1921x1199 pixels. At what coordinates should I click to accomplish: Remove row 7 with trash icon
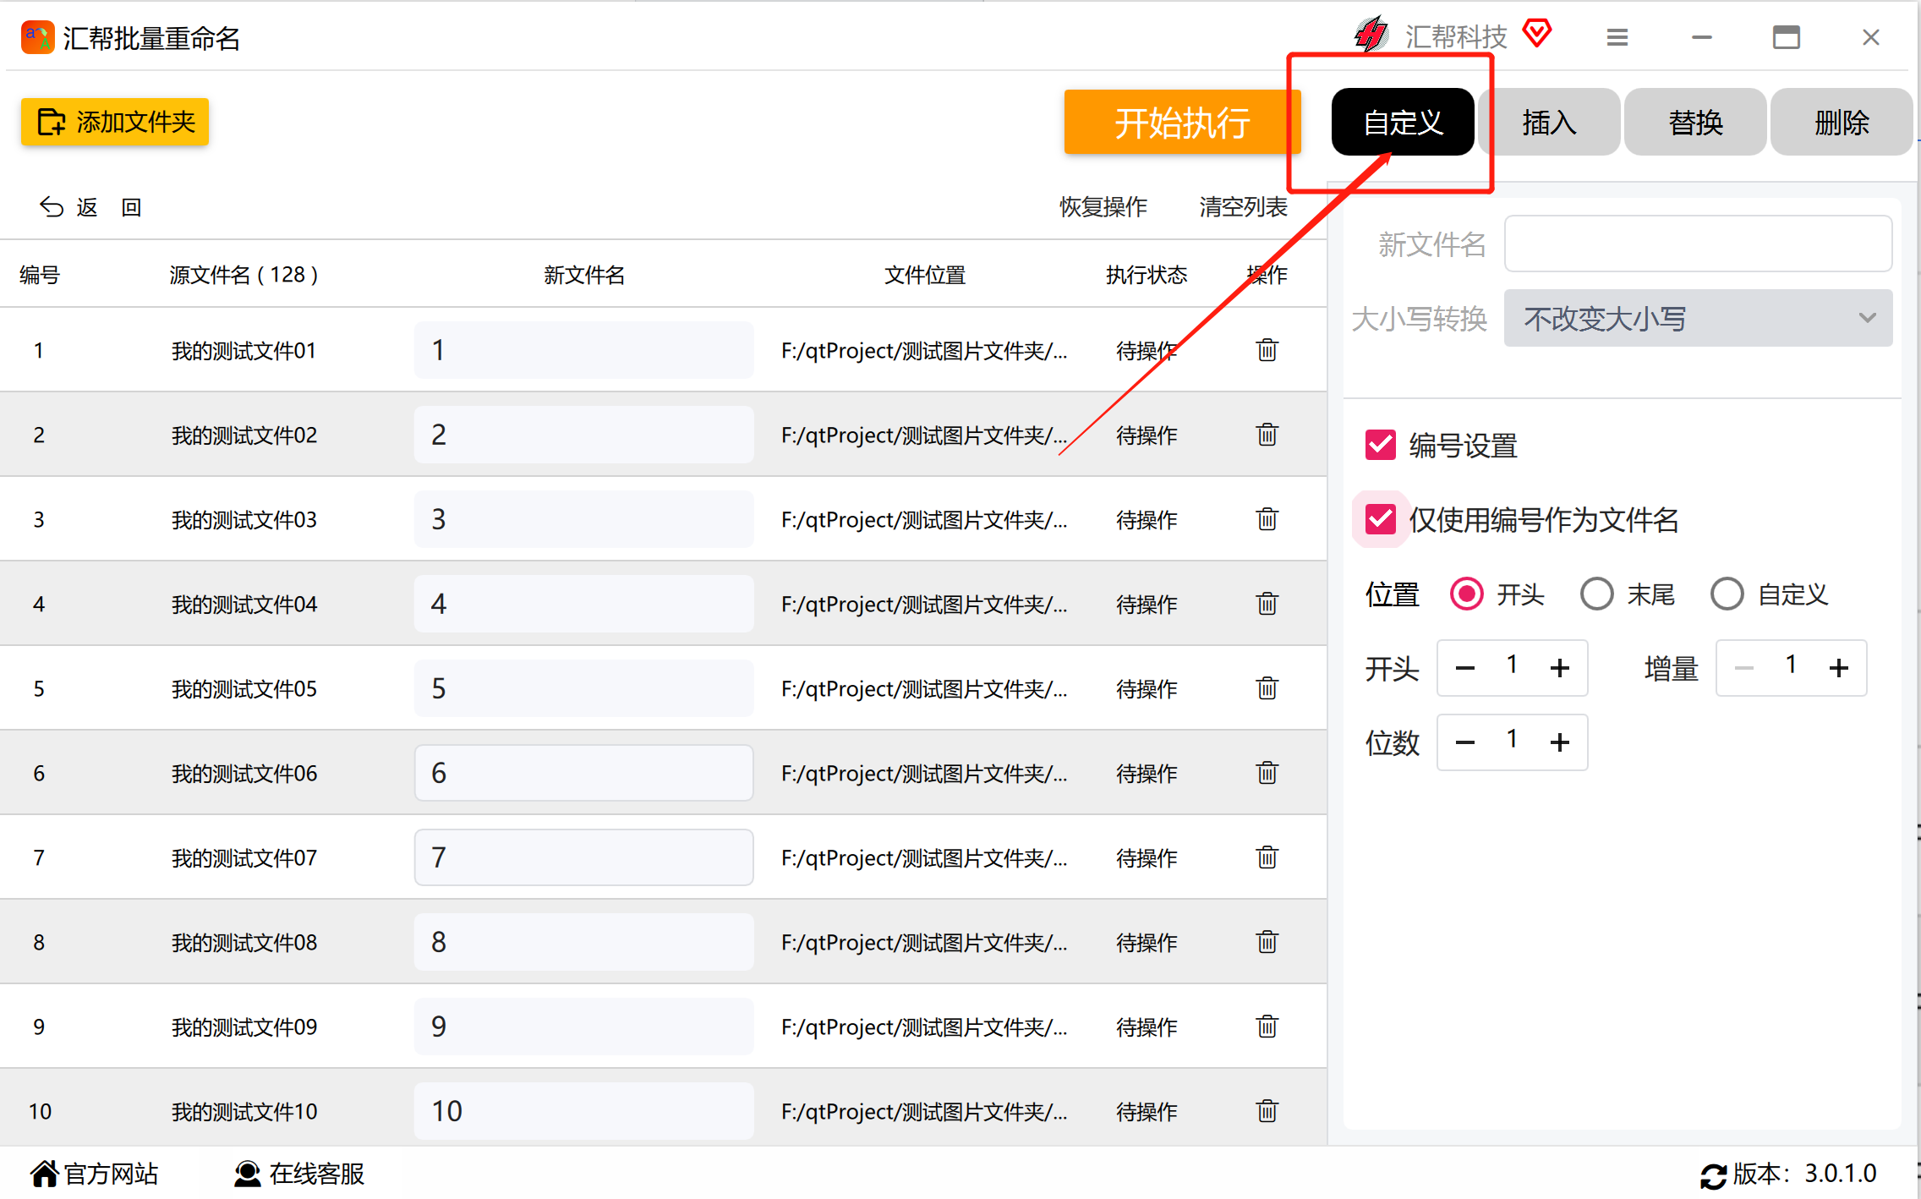pyautogui.click(x=1267, y=857)
